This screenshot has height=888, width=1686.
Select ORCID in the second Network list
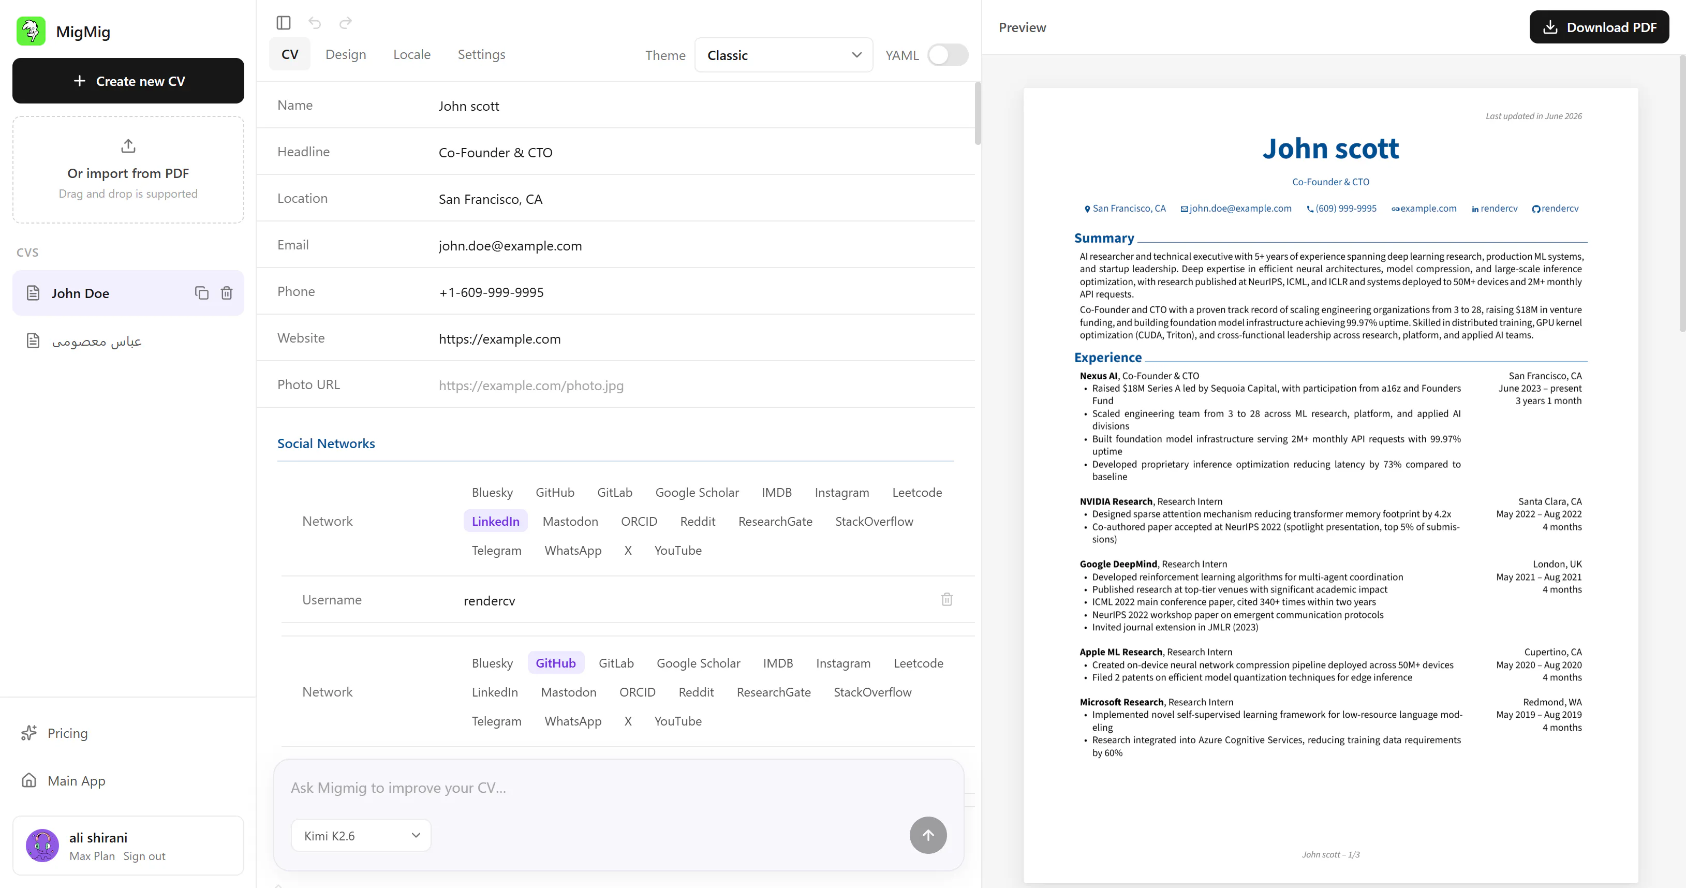click(x=637, y=692)
